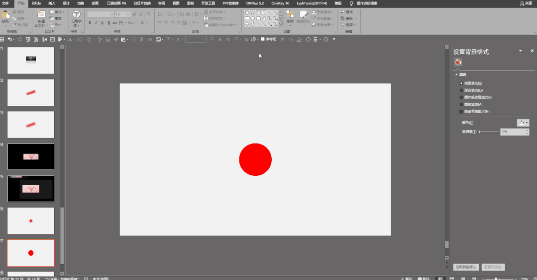Open the 颜色(C) fill color picker
Viewport: 537px width, 280px height.
point(523,123)
